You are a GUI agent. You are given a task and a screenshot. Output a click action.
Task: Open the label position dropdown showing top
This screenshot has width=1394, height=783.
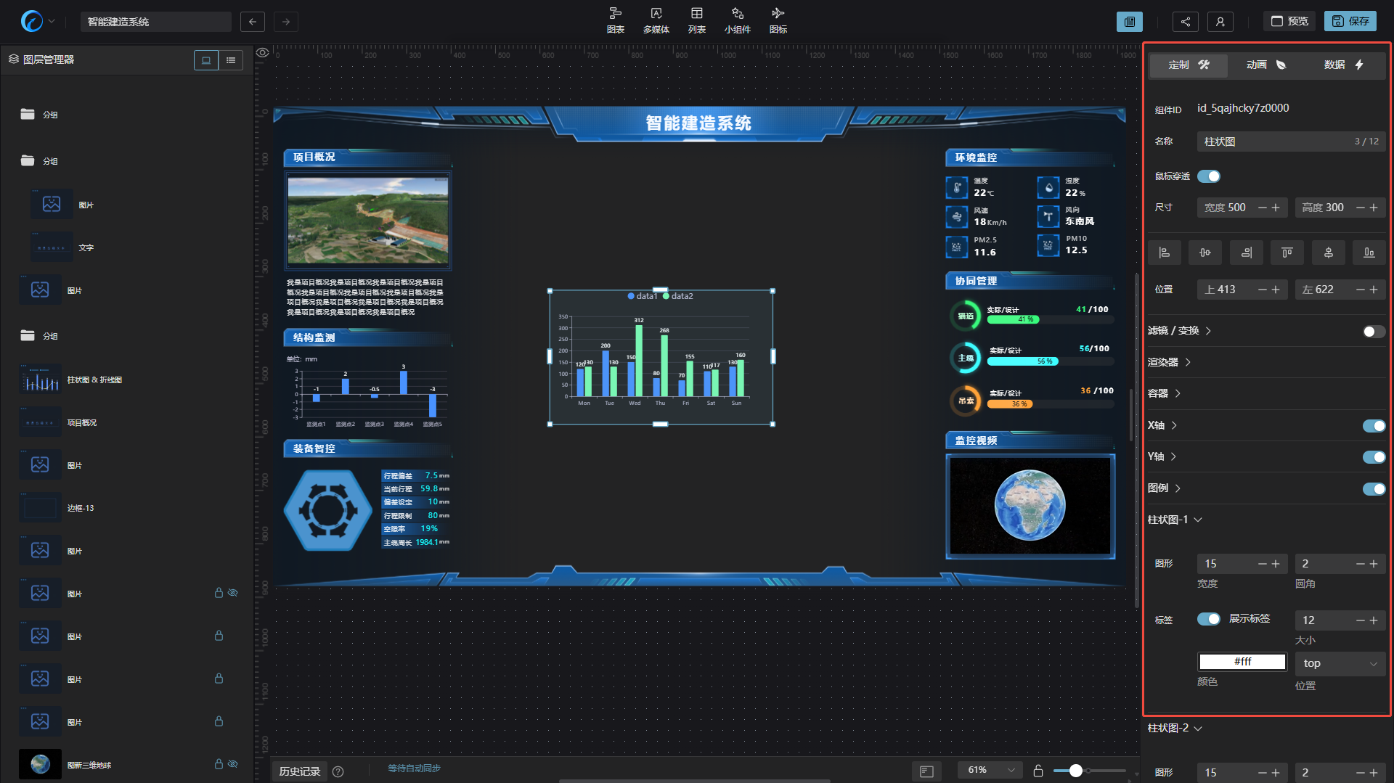[x=1340, y=663]
